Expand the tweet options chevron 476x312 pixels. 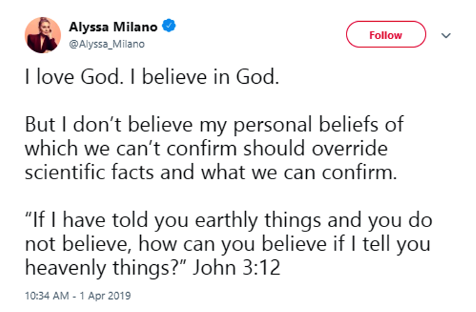point(444,35)
